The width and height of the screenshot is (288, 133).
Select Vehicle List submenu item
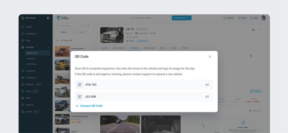[x=38, y=53]
